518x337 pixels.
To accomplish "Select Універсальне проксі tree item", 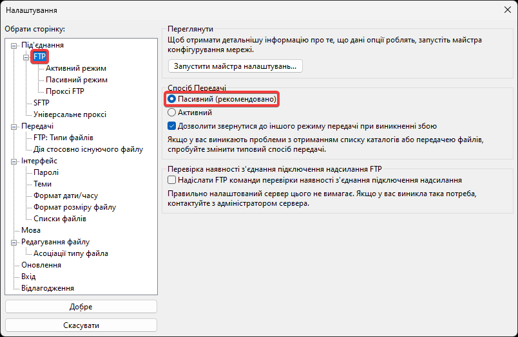I will coord(70,114).
